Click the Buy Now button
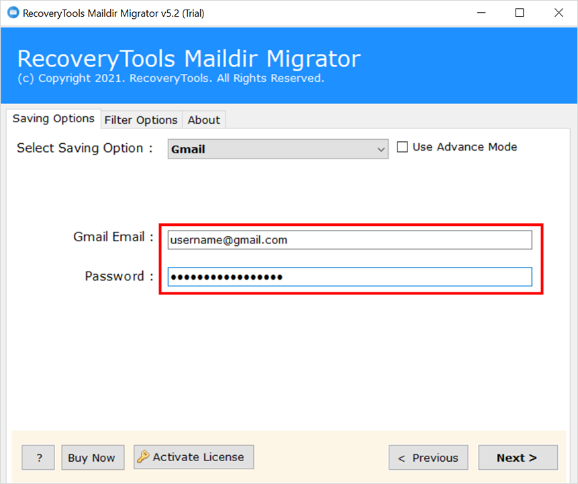Viewport: 578px width, 484px height. pos(93,457)
